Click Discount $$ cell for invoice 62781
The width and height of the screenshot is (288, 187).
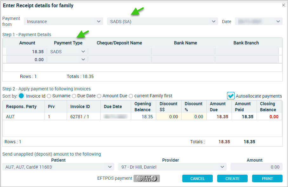click(x=169, y=117)
